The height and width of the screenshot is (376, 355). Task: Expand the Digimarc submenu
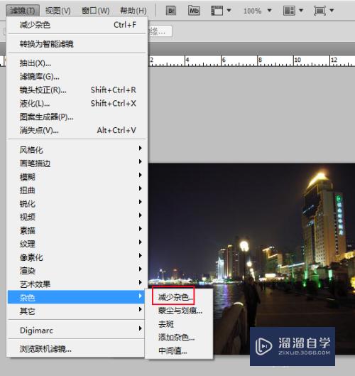pos(77,331)
